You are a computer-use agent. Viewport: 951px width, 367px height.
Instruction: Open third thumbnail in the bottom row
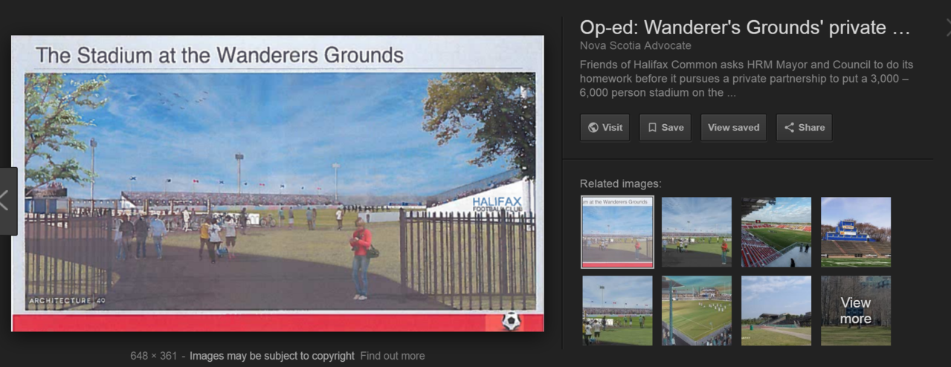(x=776, y=311)
